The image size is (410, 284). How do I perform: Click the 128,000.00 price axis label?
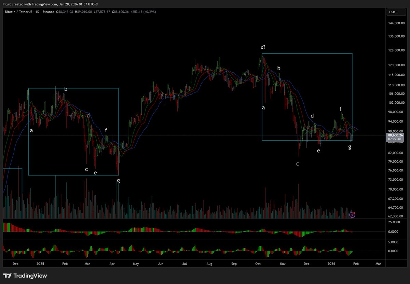pyautogui.click(x=396, y=51)
